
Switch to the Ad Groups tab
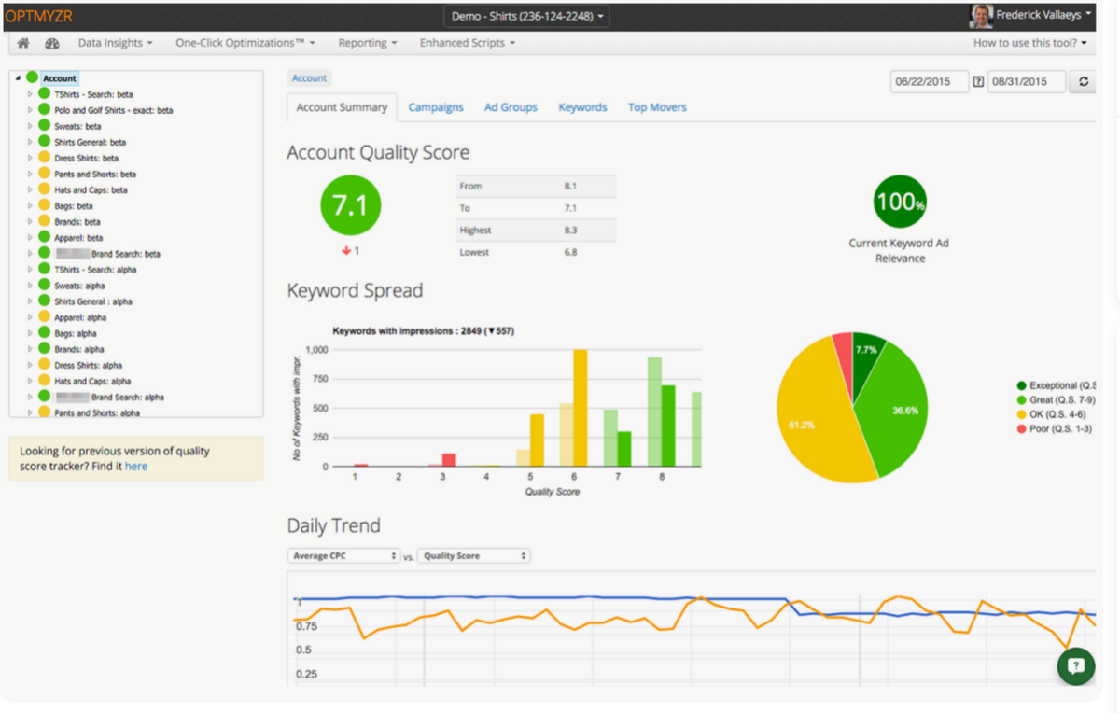[511, 107]
